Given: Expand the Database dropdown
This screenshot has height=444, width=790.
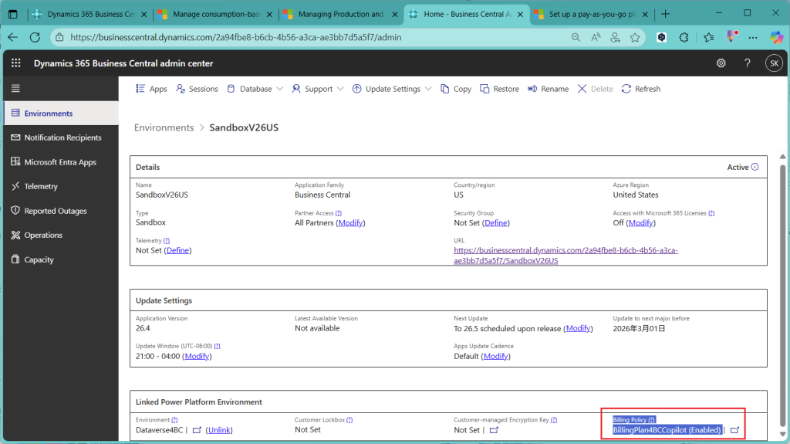Looking at the screenshot, I should pos(255,89).
